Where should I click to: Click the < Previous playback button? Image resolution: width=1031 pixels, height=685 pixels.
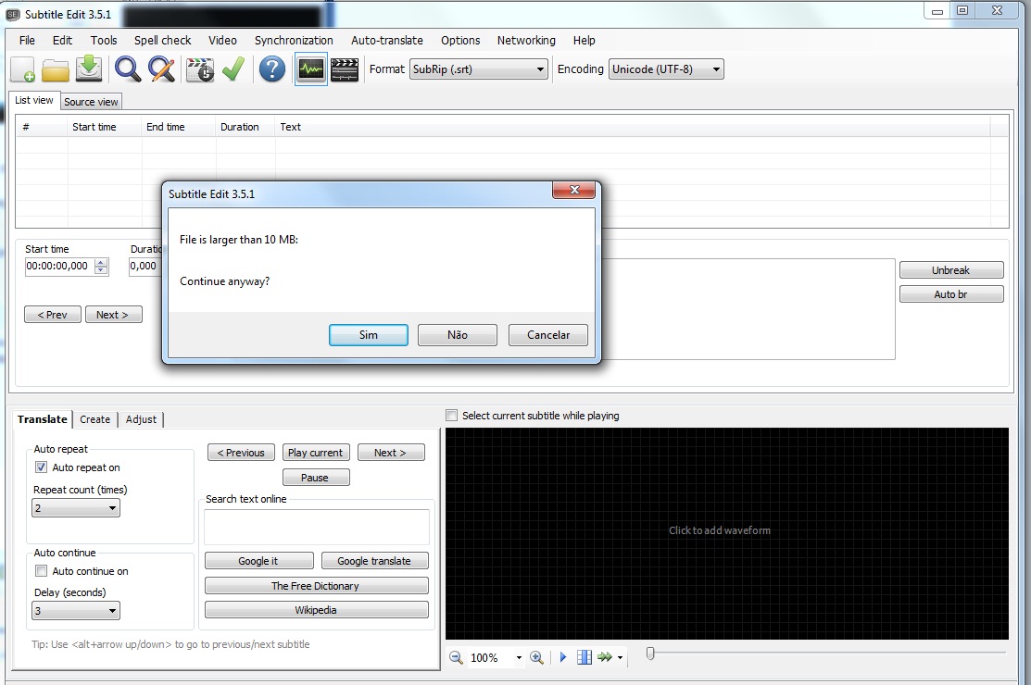tap(242, 453)
